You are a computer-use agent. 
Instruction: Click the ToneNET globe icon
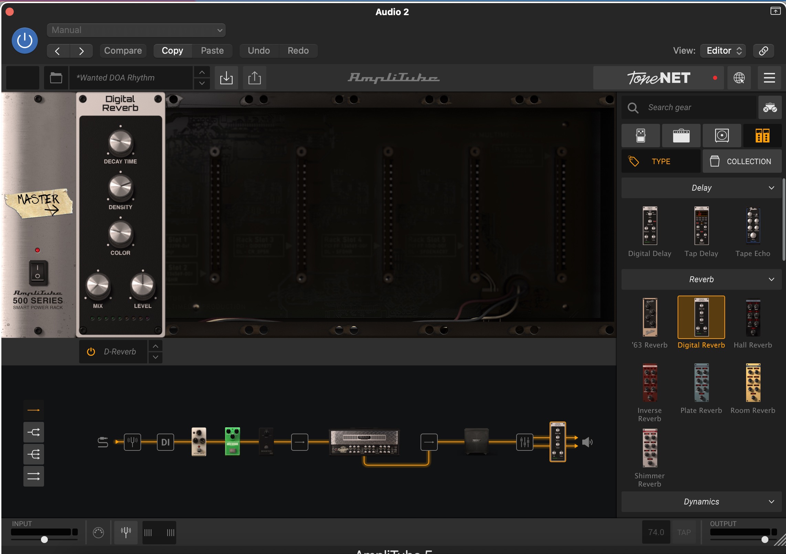tap(739, 78)
